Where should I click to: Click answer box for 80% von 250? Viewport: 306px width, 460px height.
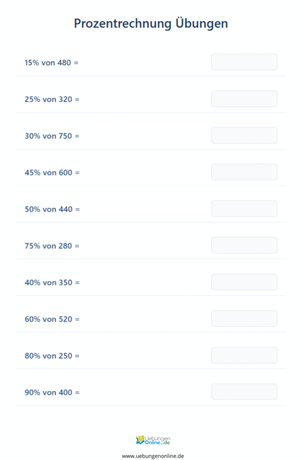point(244,356)
